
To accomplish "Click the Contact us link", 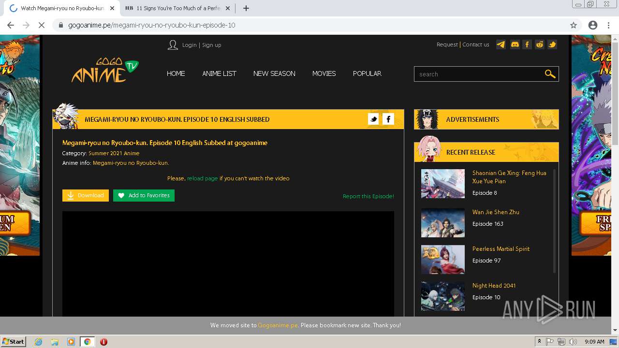I will 476,44.
